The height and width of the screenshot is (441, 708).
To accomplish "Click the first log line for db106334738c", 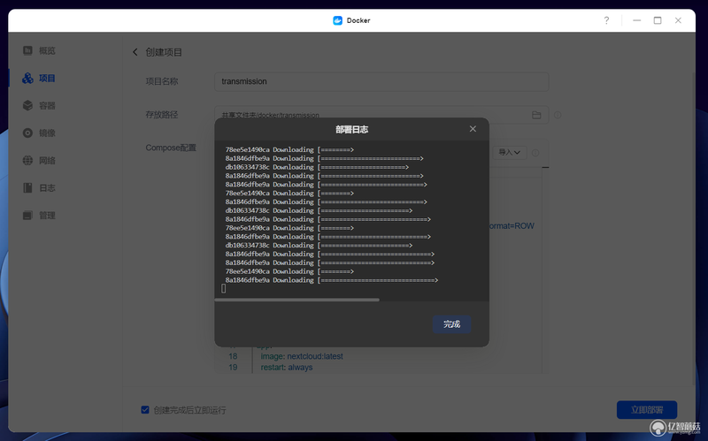I will (317, 167).
